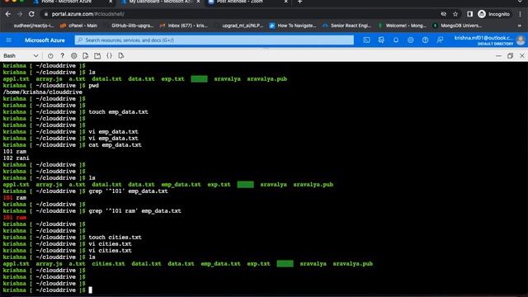Screen dimensions: 528x297
Task: Show more bookmarks chevron
Action: (521, 26)
